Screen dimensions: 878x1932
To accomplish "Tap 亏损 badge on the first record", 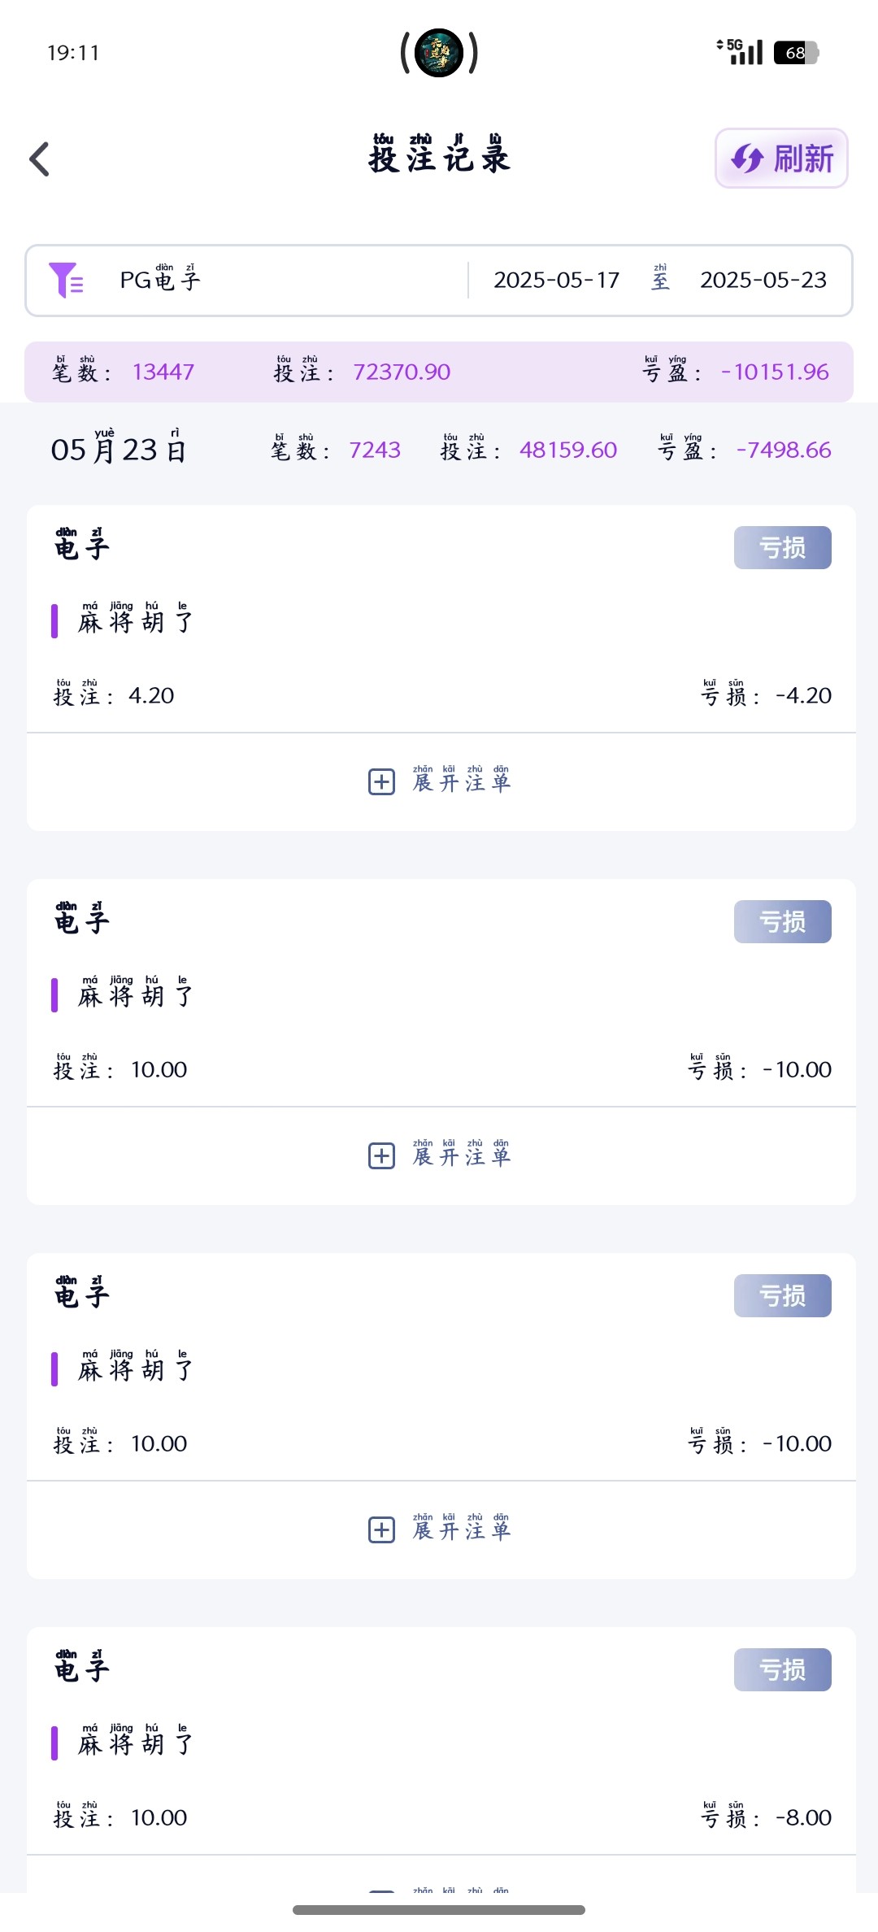I will point(782,547).
